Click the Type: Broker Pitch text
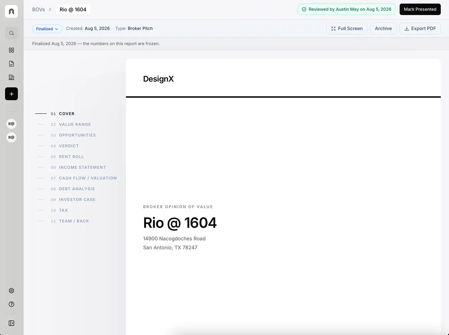This screenshot has width=449, height=335. pyautogui.click(x=134, y=29)
